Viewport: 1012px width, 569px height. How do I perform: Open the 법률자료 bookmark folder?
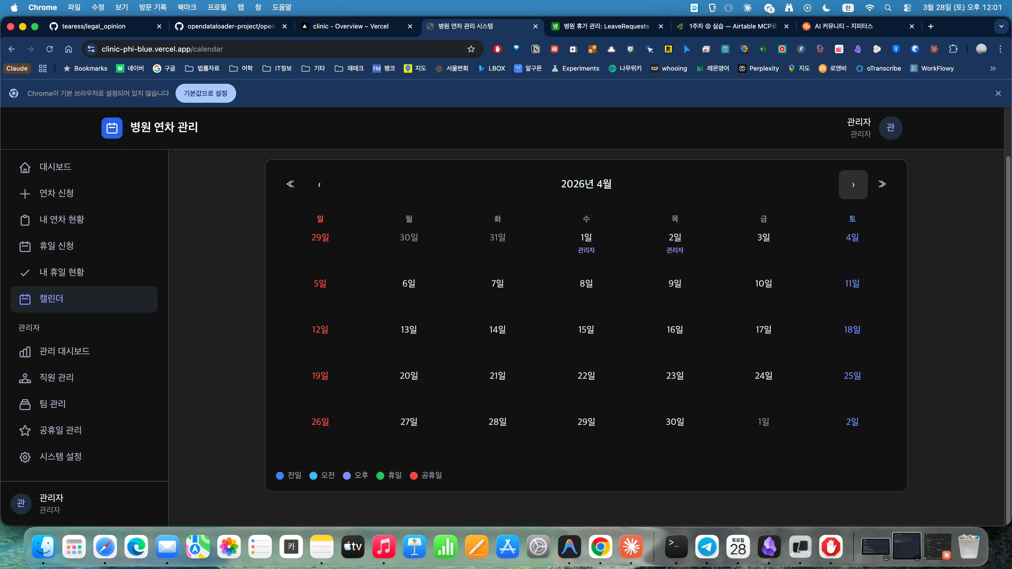pyautogui.click(x=202, y=68)
